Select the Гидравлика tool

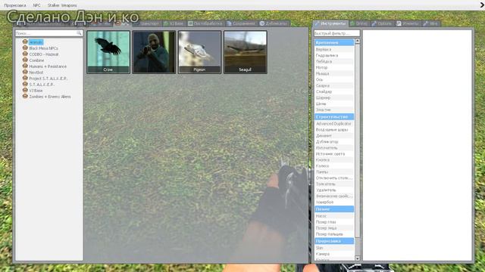[334, 55]
